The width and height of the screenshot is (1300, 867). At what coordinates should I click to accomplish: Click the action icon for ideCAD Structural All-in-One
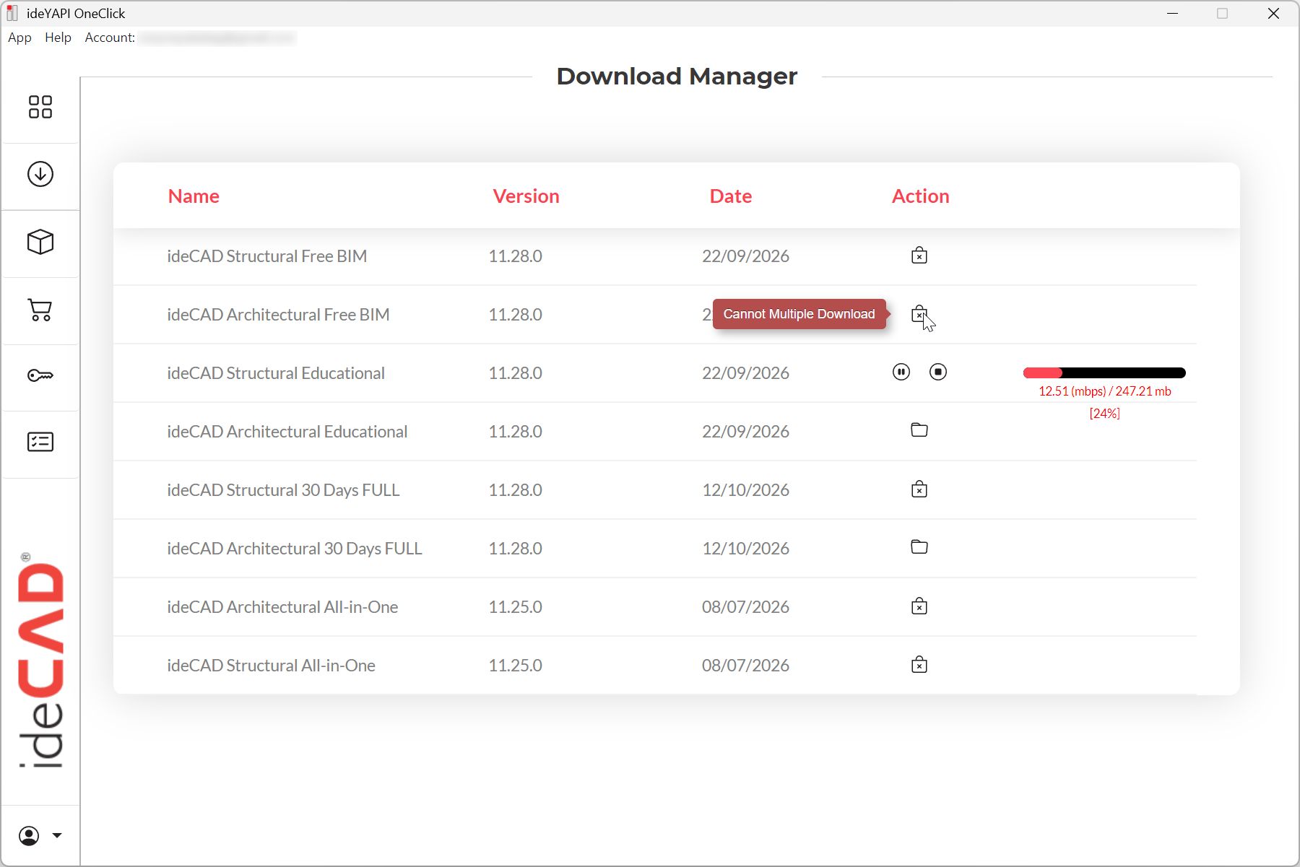coord(919,665)
